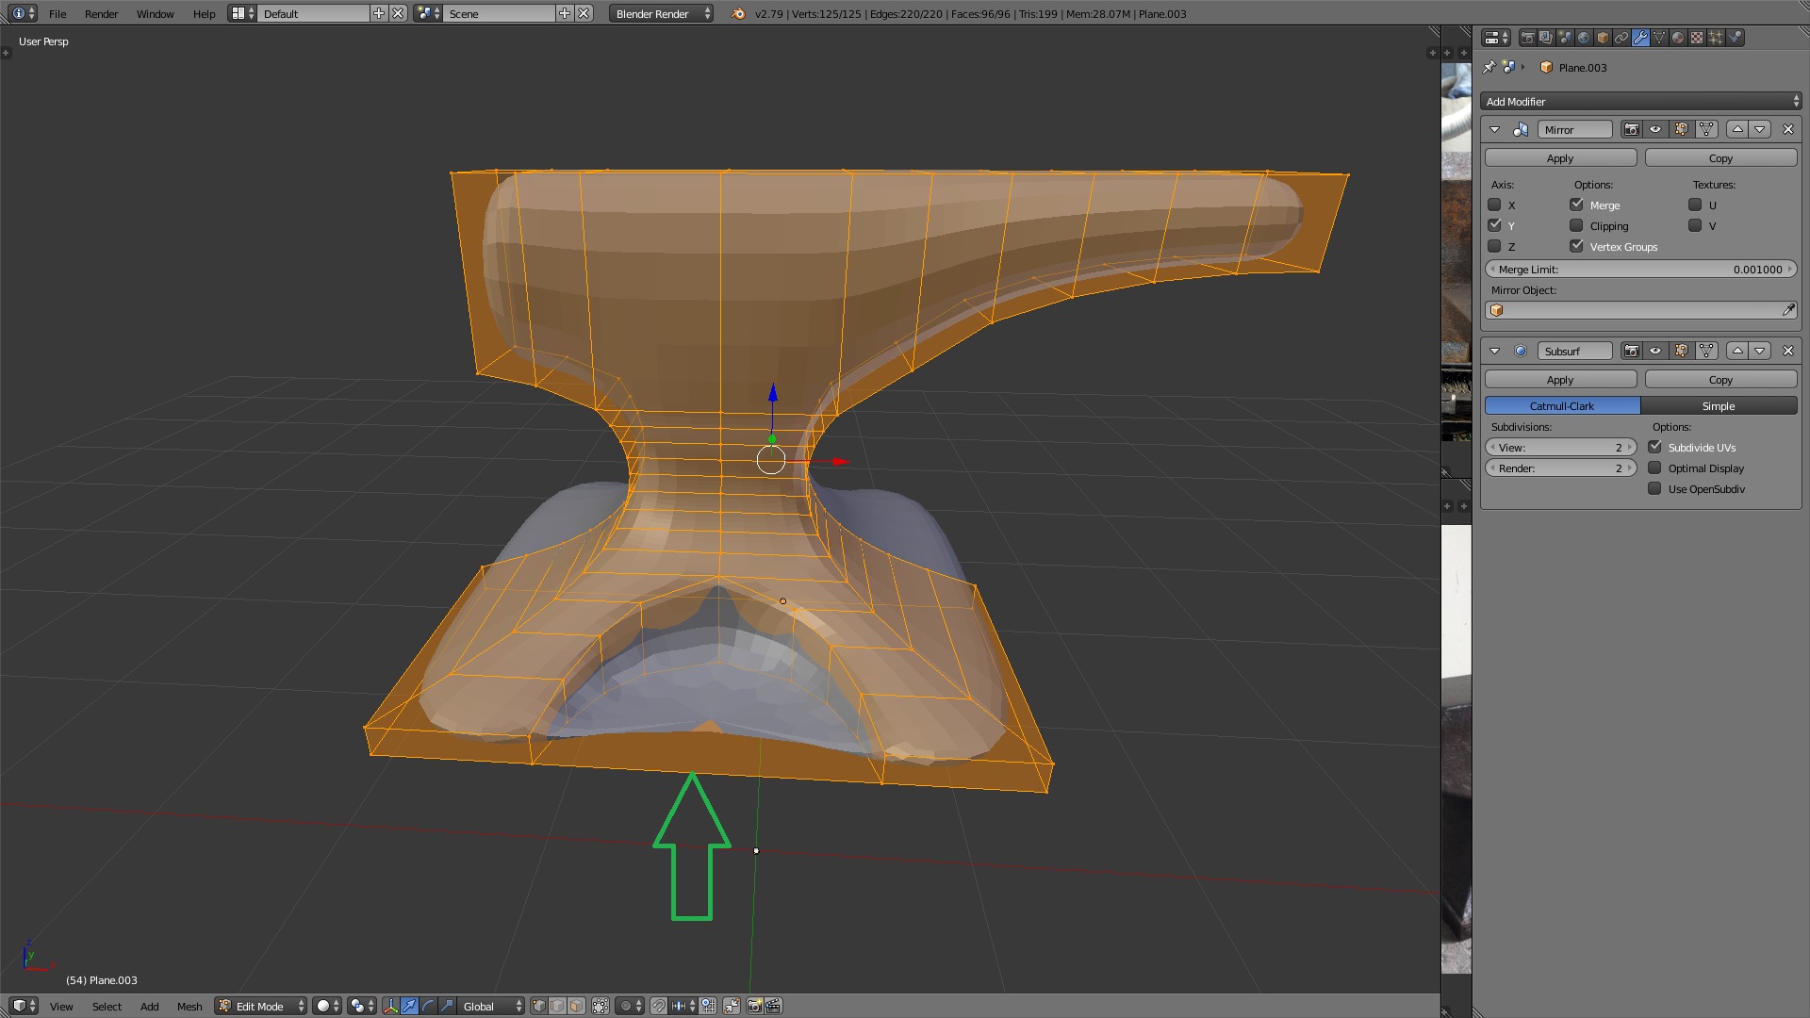Viewport: 1810px width, 1018px height.
Task: Toggle X axis mirror checkbox
Action: [1495, 204]
